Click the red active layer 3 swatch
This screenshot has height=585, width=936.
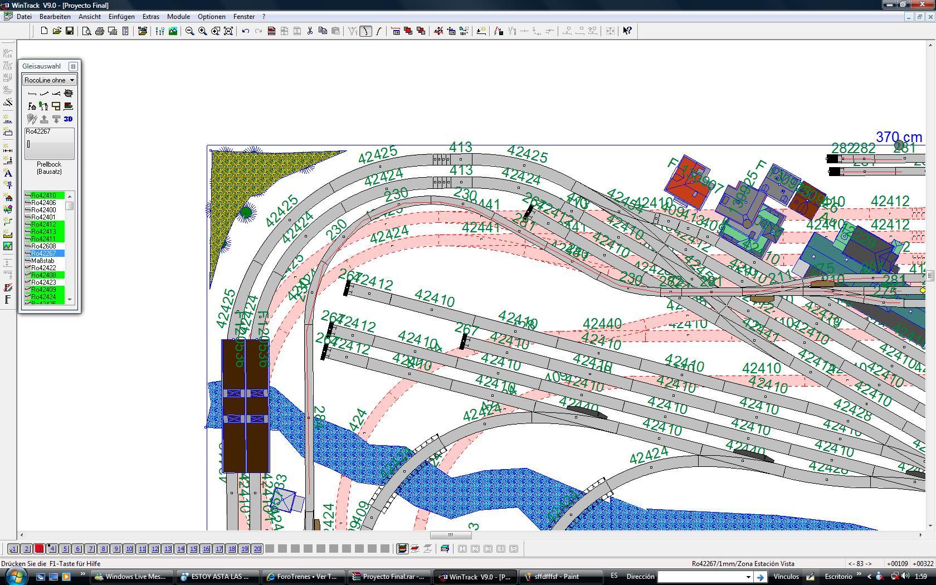(39, 549)
